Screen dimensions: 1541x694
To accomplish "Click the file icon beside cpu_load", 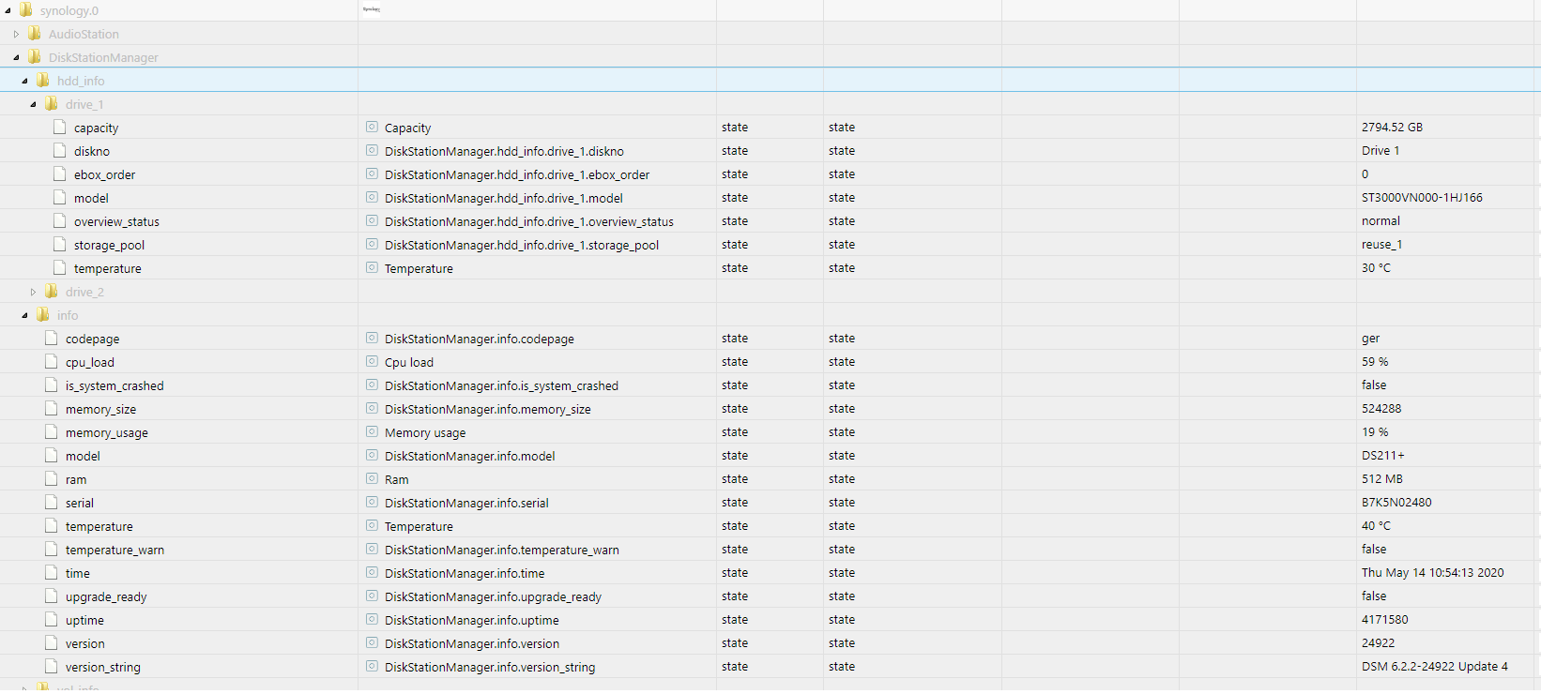I will pos(52,361).
